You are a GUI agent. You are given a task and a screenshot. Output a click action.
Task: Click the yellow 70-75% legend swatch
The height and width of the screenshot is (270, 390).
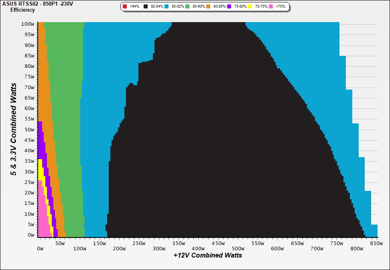coord(250,7)
